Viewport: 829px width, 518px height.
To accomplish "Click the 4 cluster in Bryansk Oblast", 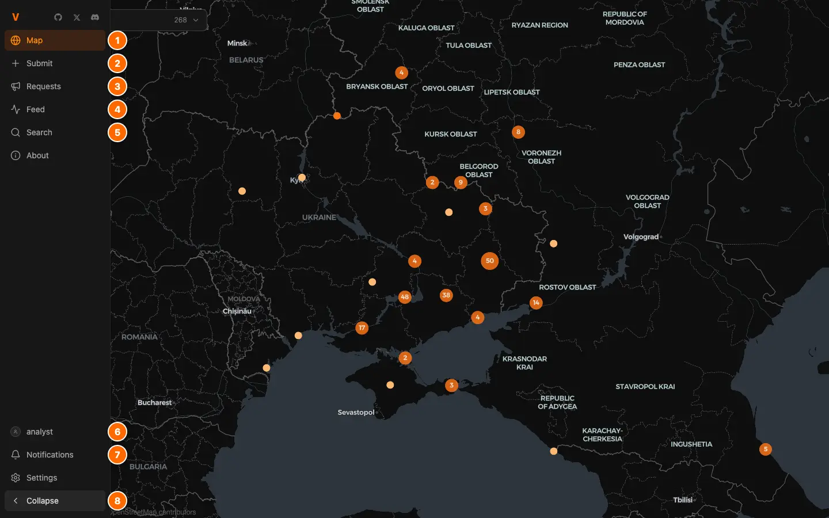I will [402, 73].
